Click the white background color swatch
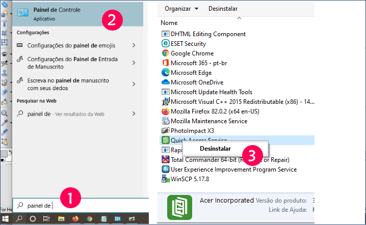The height and width of the screenshot is (225, 366). point(9,158)
